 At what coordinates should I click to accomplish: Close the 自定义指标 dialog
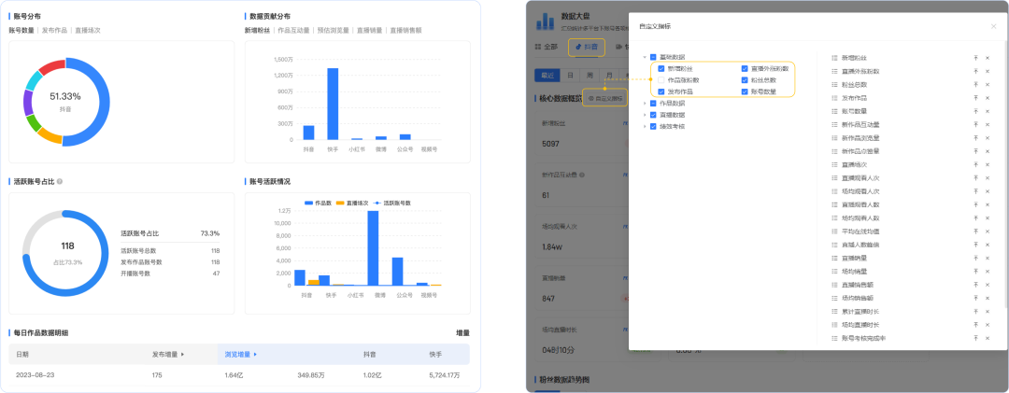click(x=993, y=26)
